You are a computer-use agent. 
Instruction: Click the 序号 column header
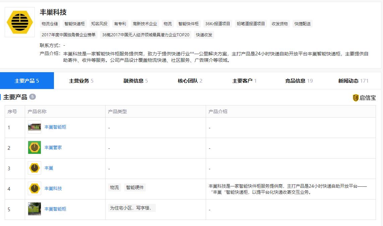pyautogui.click(x=12, y=111)
